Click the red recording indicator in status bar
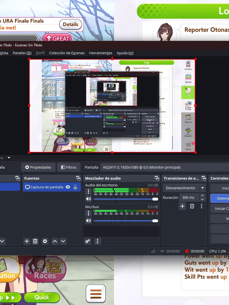 187,251
